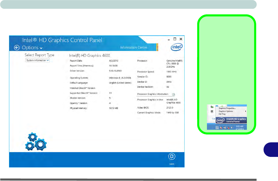Click the Processor Graphics Information info icon
The width and height of the screenshot is (278, 181).
pos(173,94)
